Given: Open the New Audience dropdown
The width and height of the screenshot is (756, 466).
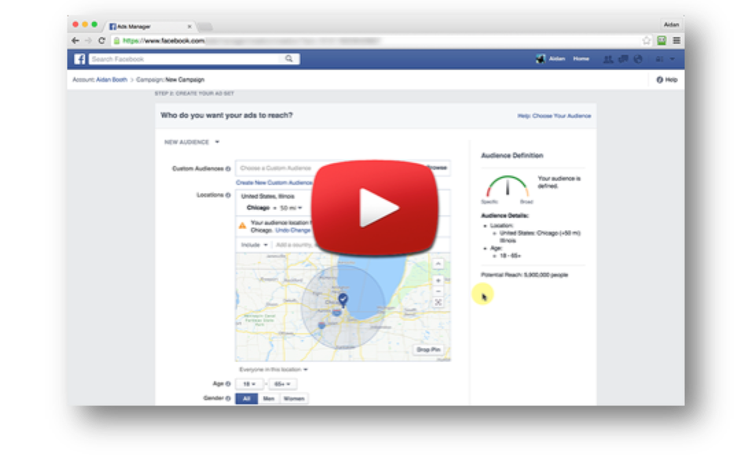Looking at the screenshot, I should coord(192,142).
